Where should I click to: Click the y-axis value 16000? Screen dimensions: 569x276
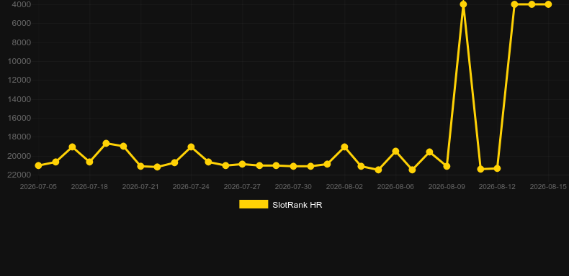pyautogui.click(x=19, y=118)
